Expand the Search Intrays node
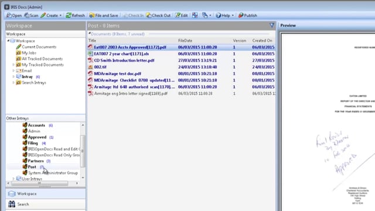The image size is (375, 211). 13,83
